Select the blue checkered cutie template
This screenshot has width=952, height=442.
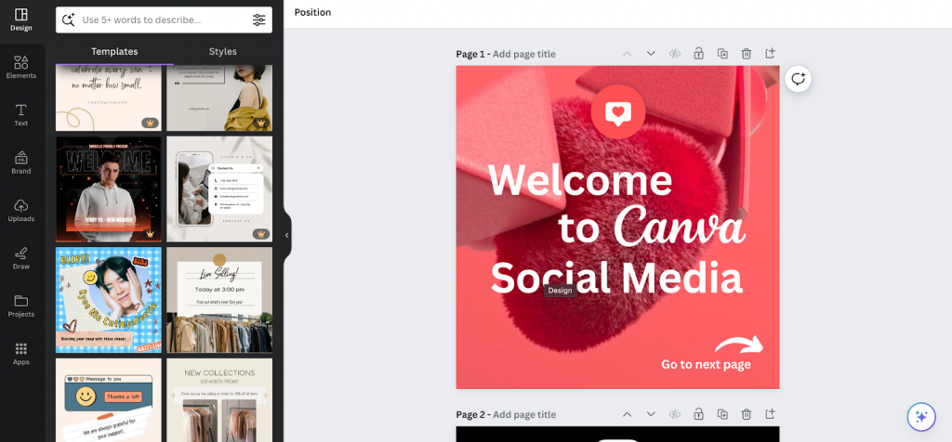tap(109, 300)
